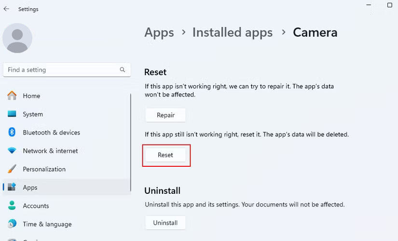This screenshot has height=241, width=398.
Task: Focus the Find a setting field
Action: pos(60,70)
